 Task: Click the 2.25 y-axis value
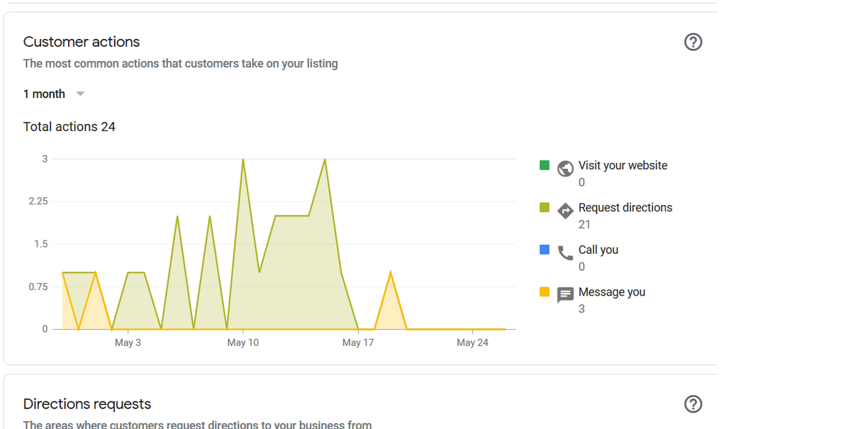pos(38,201)
